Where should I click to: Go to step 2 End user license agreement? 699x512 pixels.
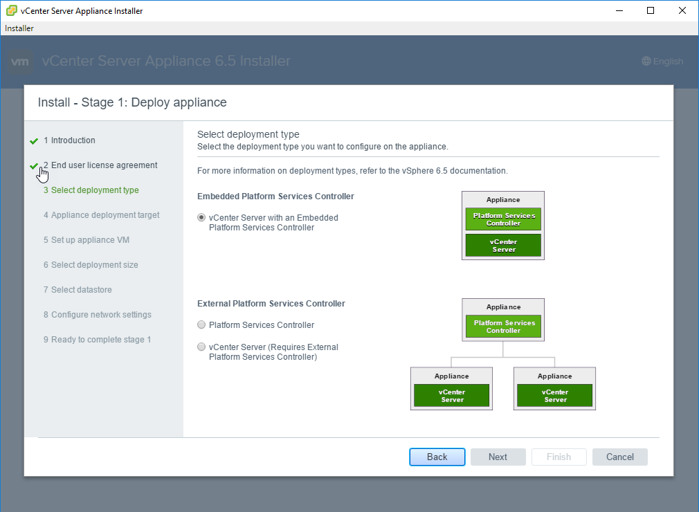click(100, 165)
